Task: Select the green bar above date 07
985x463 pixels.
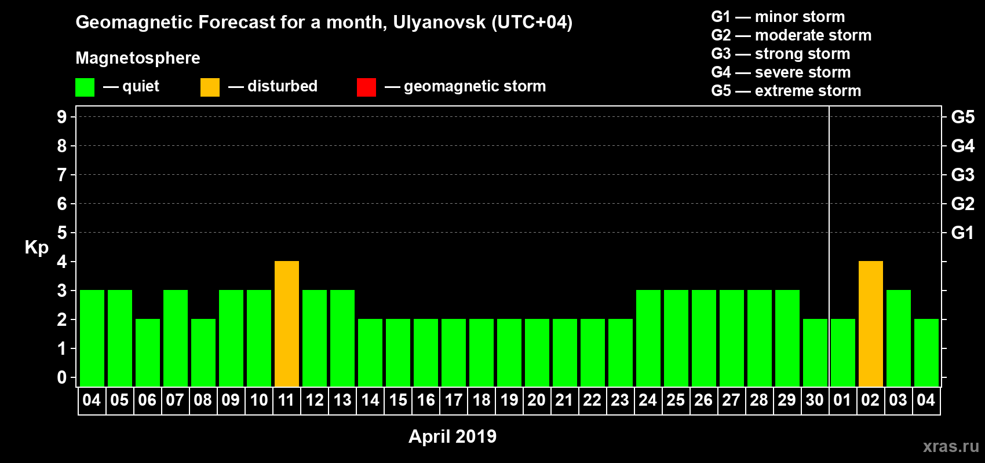Action: point(176,339)
